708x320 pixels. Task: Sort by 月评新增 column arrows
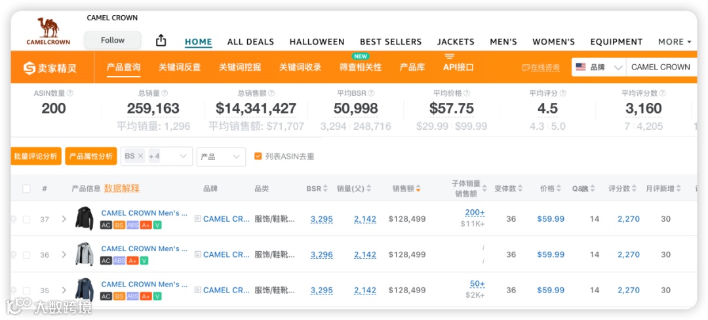pos(678,189)
